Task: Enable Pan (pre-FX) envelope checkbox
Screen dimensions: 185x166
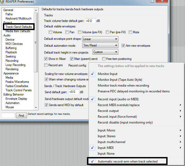Action: tap(107, 32)
